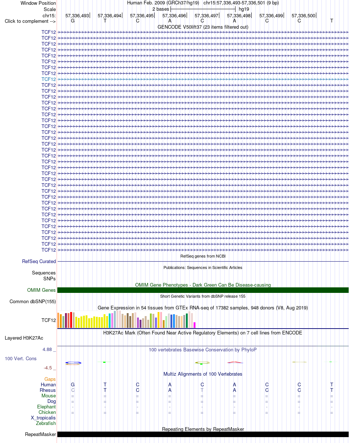Open the 100 vertebrates Basewise Conservation title

pyautogui.click(x=203, y=350)
